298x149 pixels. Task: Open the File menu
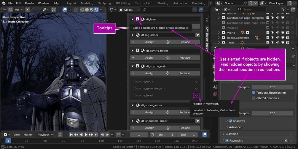(10, 3)
